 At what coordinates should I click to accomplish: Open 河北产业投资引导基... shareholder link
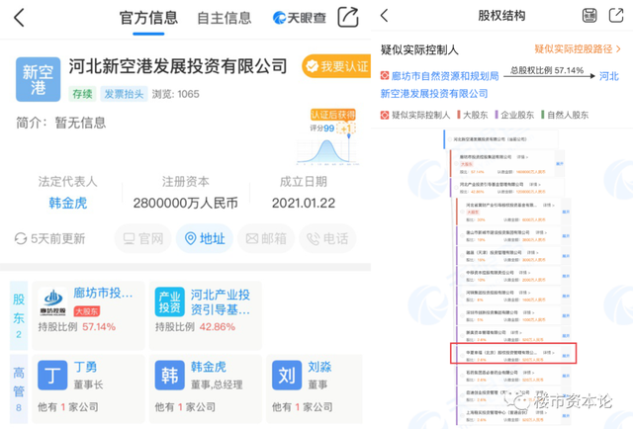[x=221, y=301]
